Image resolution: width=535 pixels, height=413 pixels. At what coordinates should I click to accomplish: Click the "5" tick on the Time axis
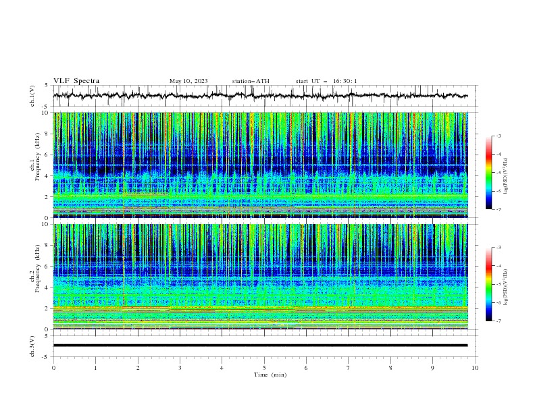(x=264, y=368)
